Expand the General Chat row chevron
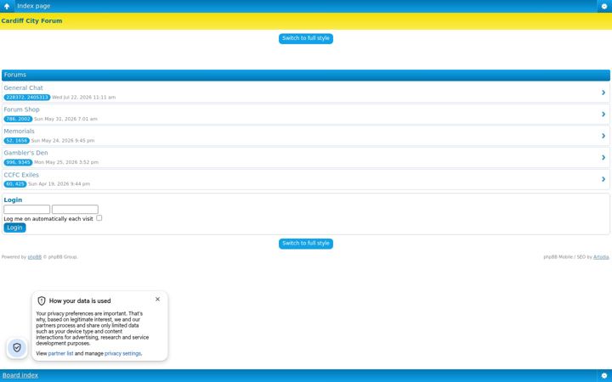This screenshot has height=382, width=612. (x=603, y=93)
